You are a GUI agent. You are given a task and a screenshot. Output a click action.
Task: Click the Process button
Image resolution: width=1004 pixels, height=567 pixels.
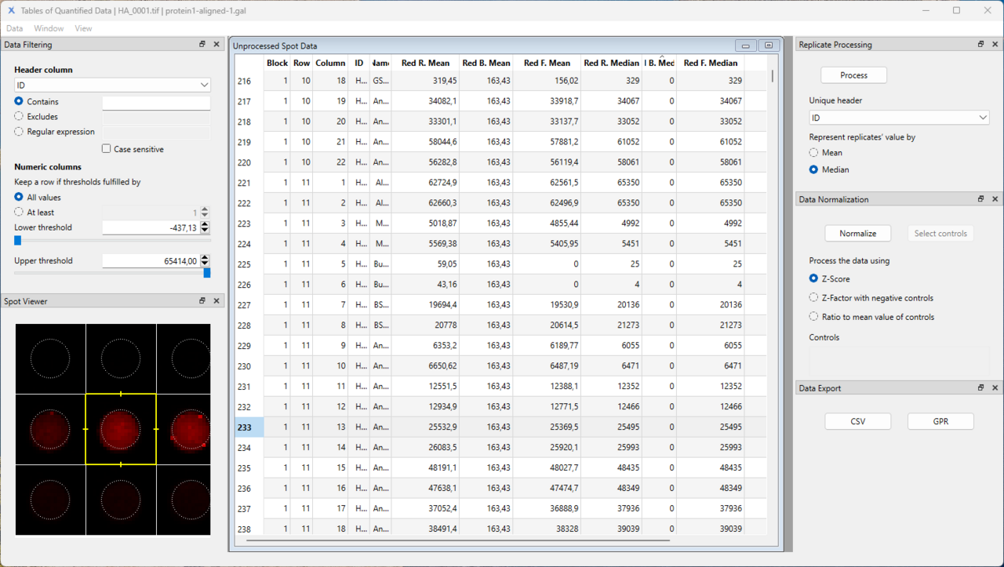click(853, 75)
